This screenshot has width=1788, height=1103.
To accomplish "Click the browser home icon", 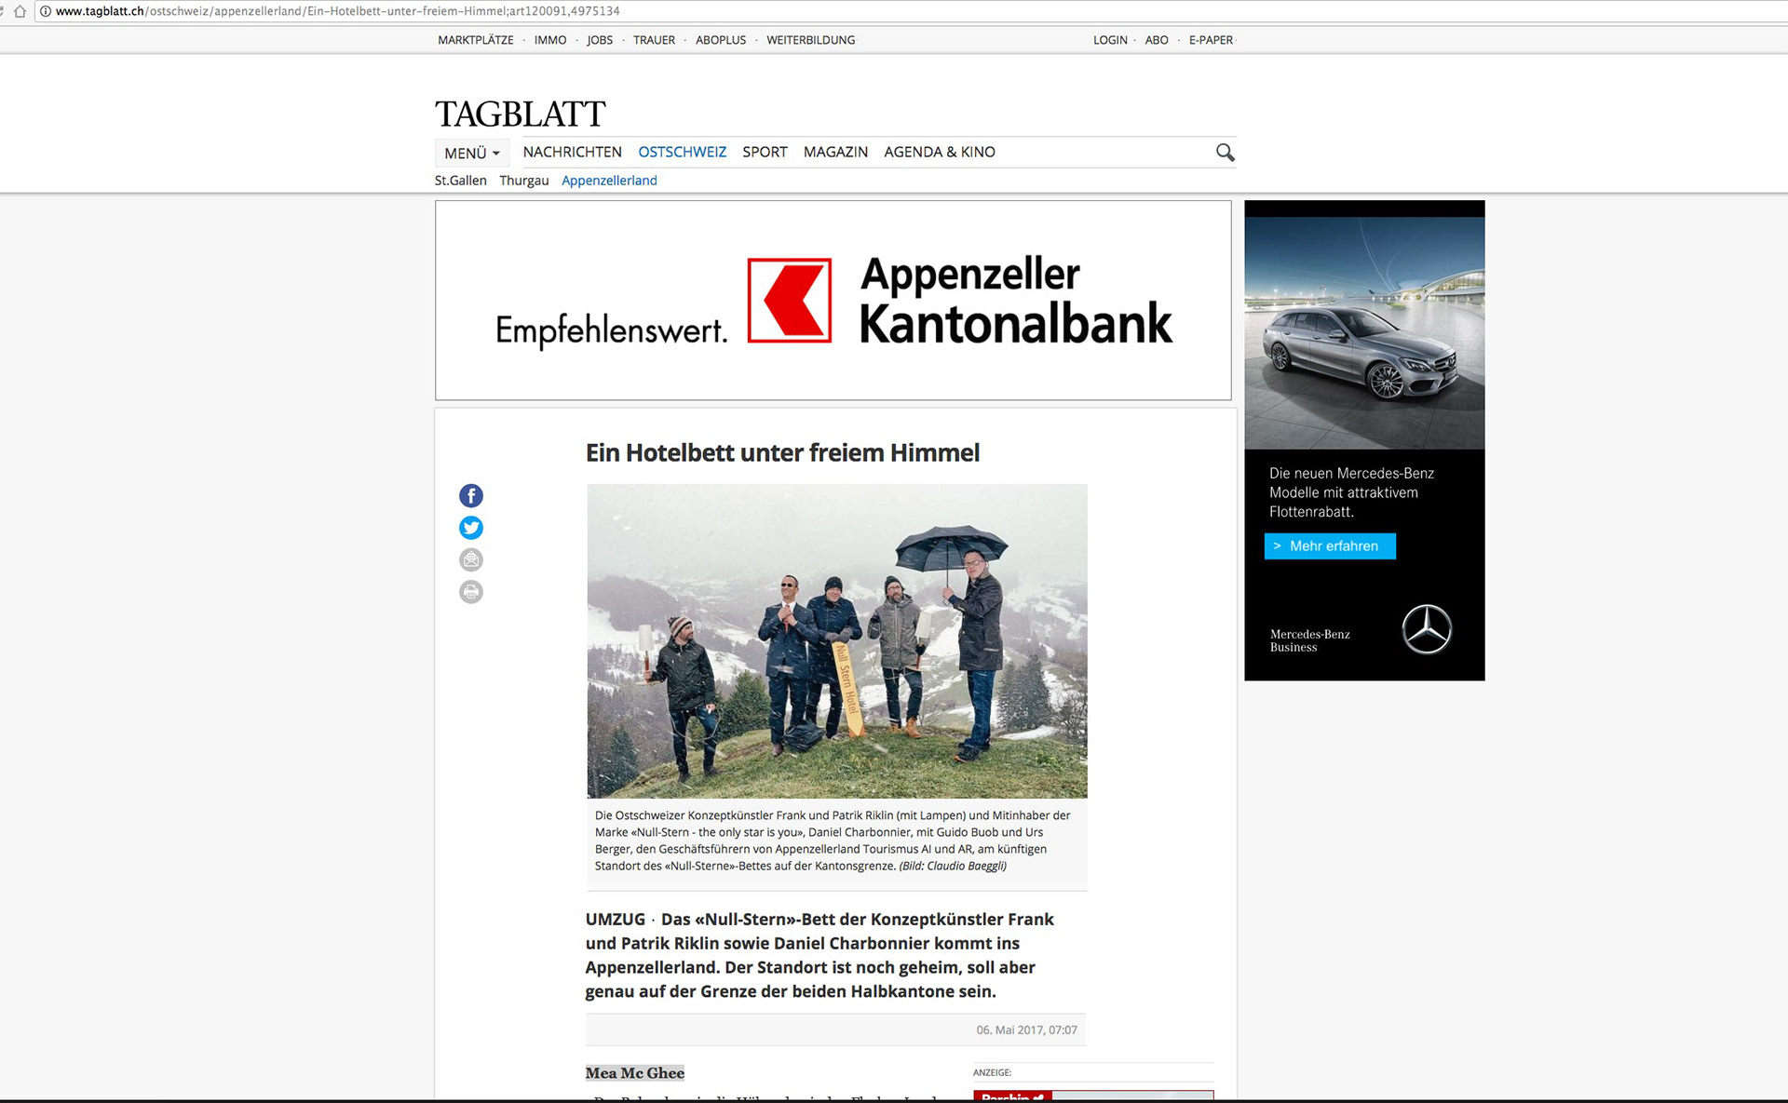I will click(x=20, y=11).
